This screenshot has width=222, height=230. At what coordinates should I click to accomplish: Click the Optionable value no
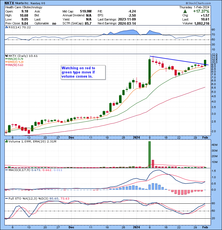pos(54,23)
